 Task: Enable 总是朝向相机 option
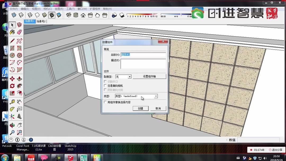click(x=105, y=86)
